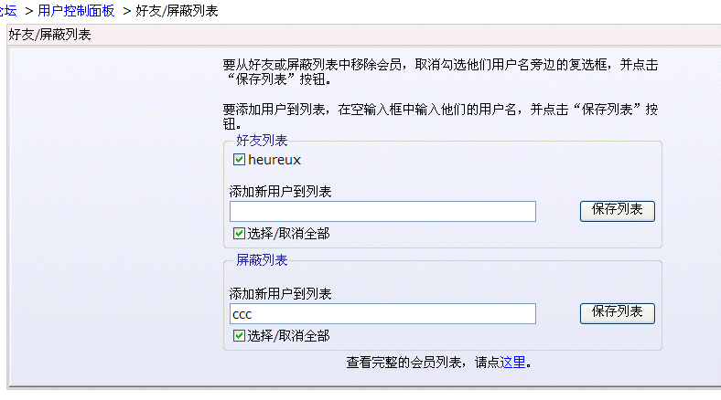Click the 好友/屏蔽列表 panel header bar

[x=360, y=35]
